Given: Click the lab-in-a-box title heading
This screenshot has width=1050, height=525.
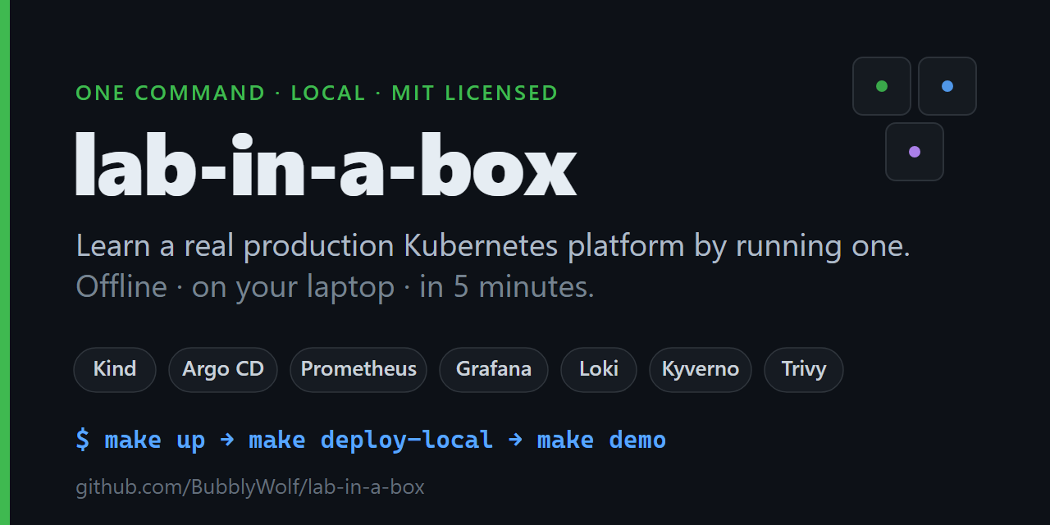Looking at the screenshot, I should 326,165.
